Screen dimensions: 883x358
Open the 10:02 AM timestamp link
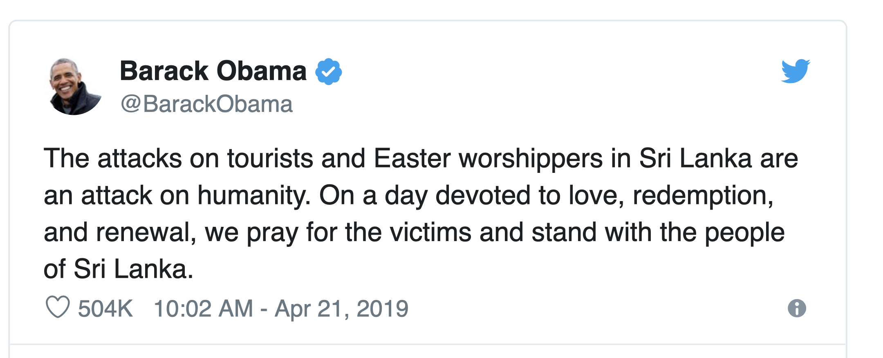(x=203, y=308)
